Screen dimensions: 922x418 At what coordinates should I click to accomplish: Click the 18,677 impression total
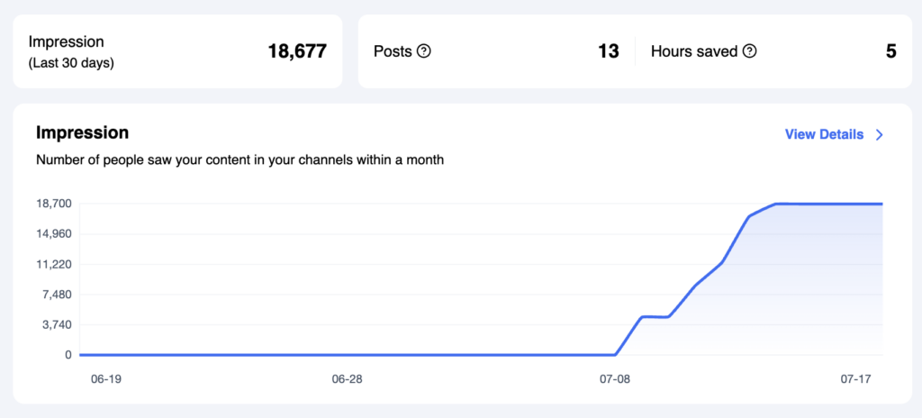297,51
